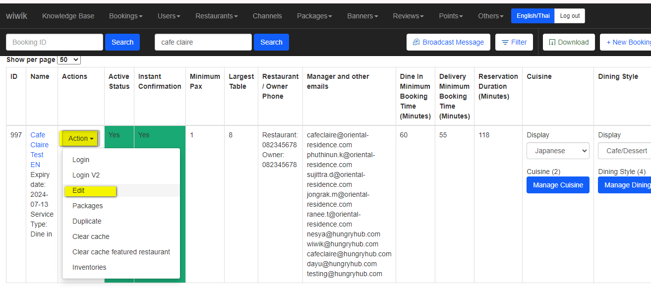Switch language with English/Thai button

533,16
